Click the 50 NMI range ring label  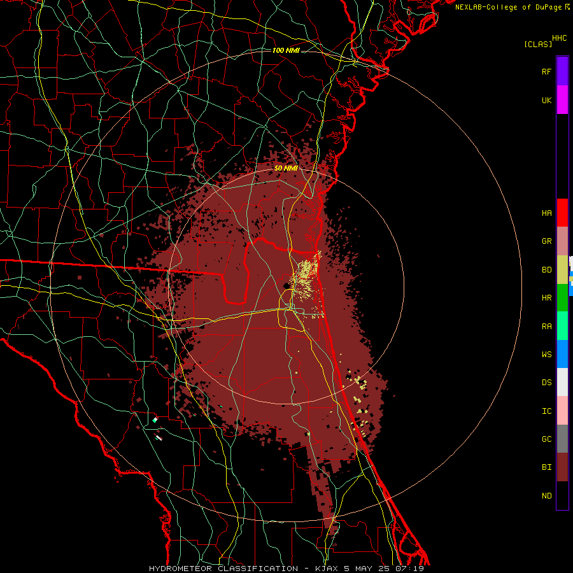click(286, 168)
